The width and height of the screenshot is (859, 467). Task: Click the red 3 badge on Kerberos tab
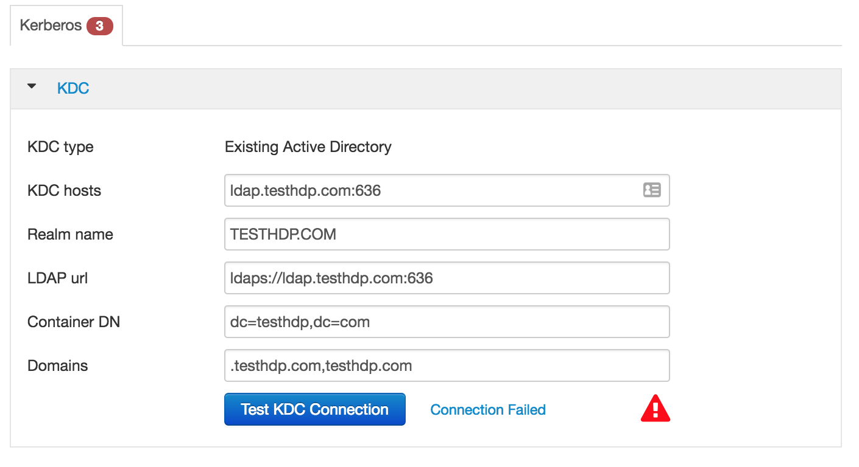point(99,26)
